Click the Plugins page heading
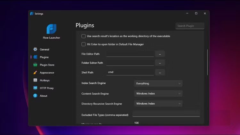The height and width of the screenshot is (135, 240). tap(85, 25)
